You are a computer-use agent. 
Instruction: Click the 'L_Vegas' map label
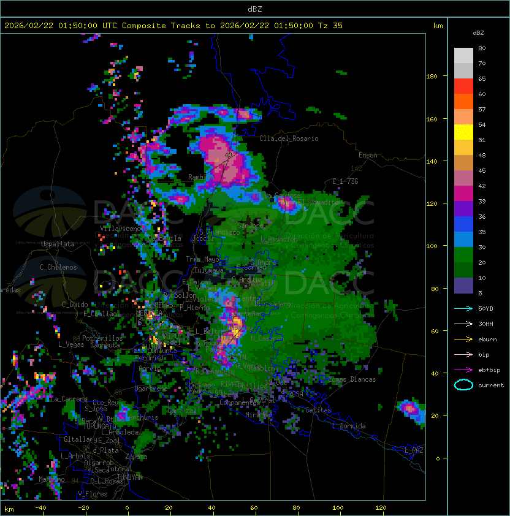pos(71,344)
